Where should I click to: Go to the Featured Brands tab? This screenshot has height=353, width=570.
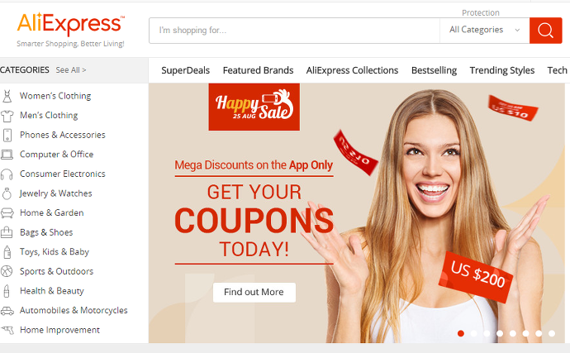[258, 70]
